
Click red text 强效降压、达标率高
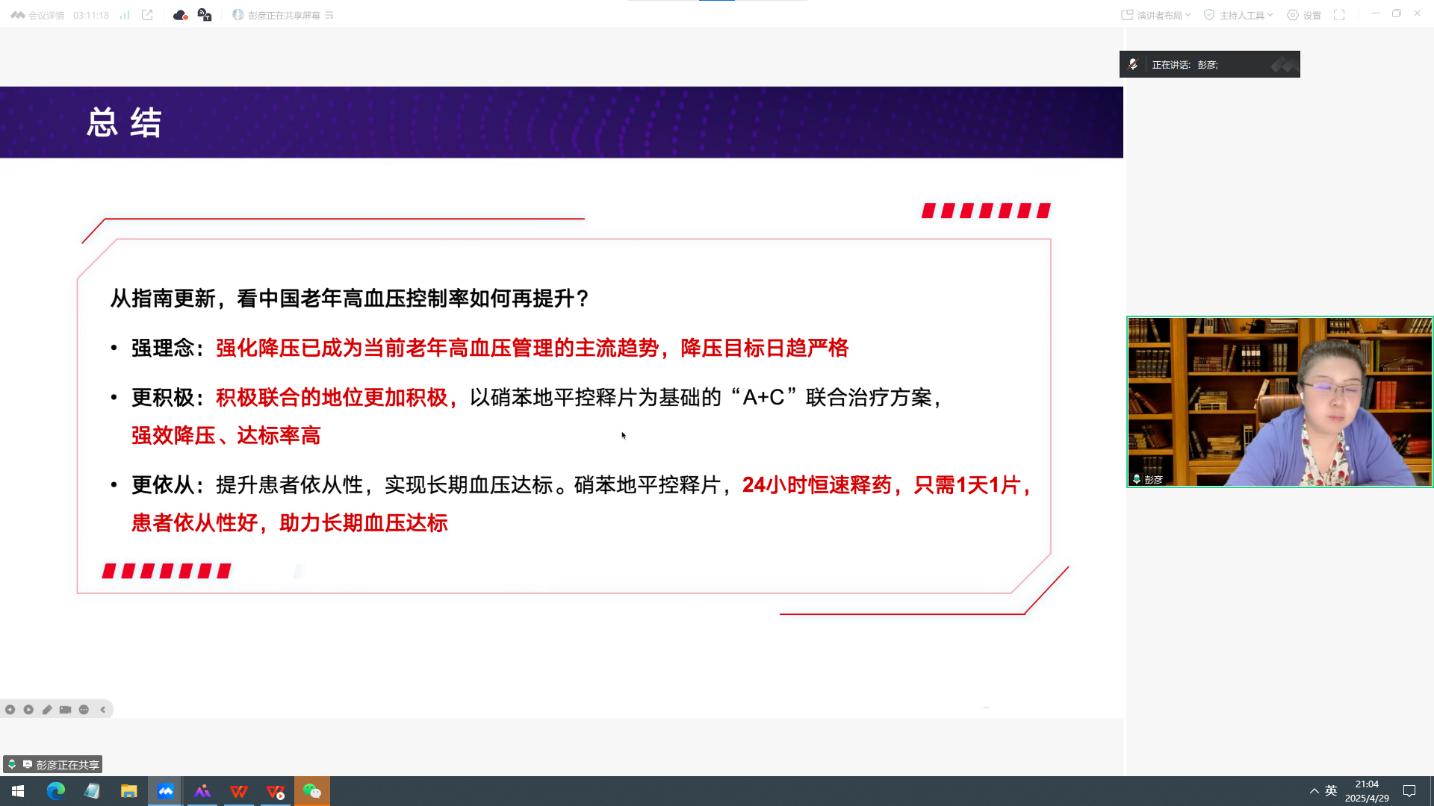click(226, 436)
